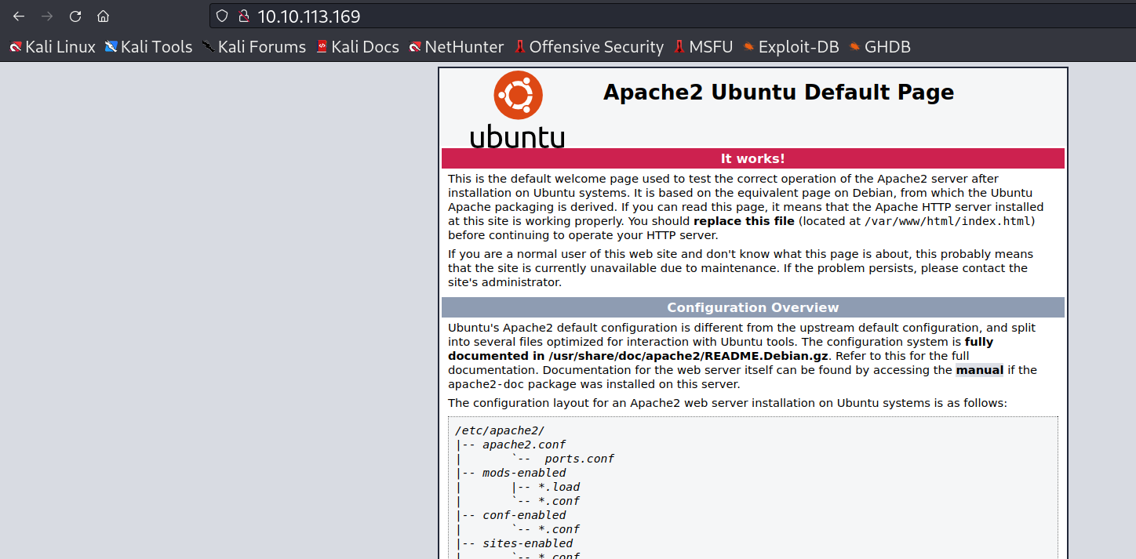Go to the browser Home page
Viewport: 1136px width, 559px height.
click(103, 16)
